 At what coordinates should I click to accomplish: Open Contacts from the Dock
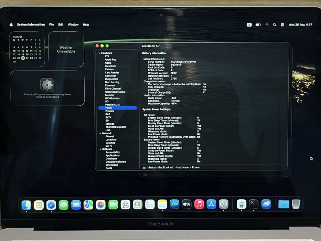point(138,205)
